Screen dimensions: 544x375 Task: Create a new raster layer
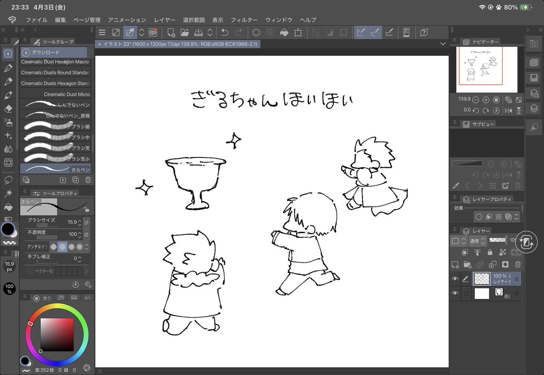pyautogui.click(x=455, y=264)
